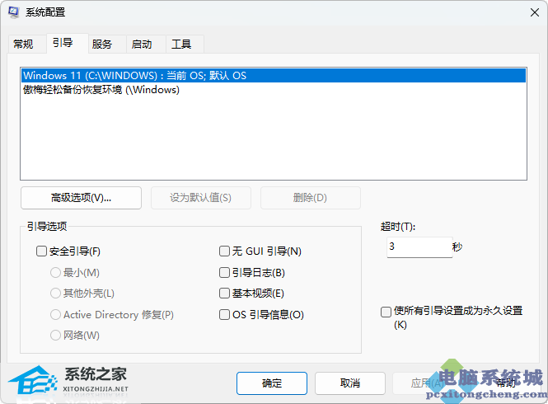548x404 pixels.
Task: Open 高级选项(V)... settings
Action: coord(81,198)
